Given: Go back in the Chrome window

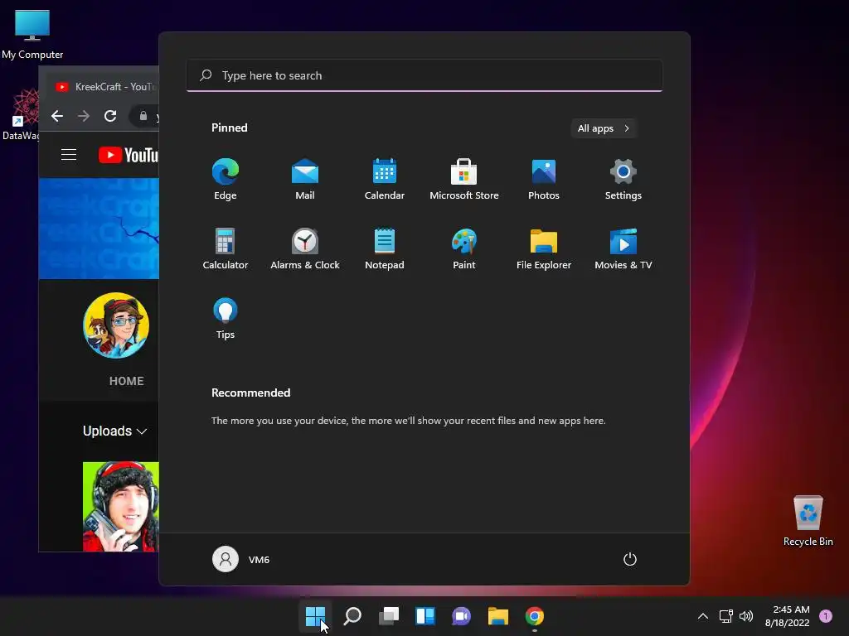Looking at the screenshot, I should click(57, 116).
